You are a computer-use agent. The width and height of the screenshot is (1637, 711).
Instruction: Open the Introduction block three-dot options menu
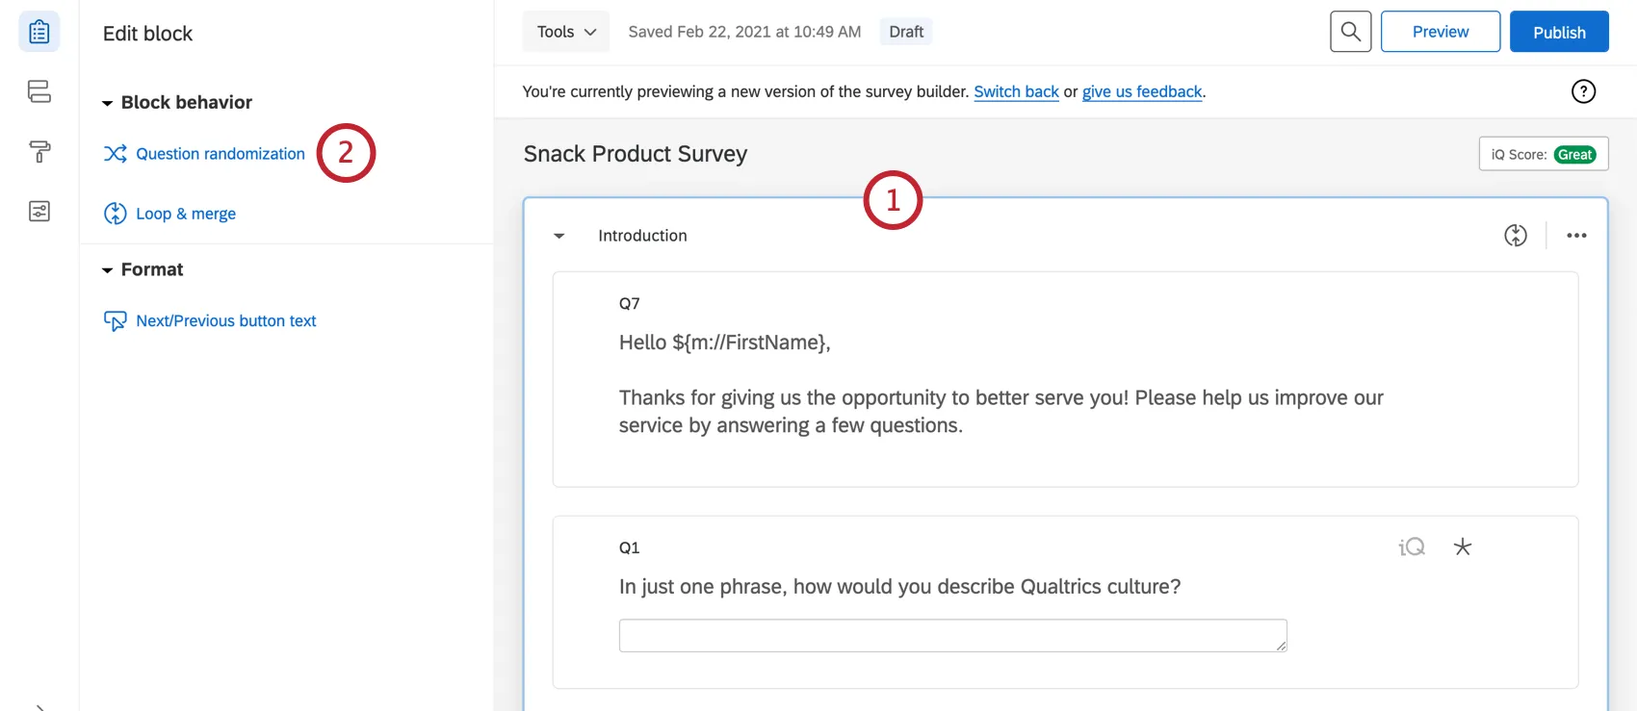coord(1576,236)
